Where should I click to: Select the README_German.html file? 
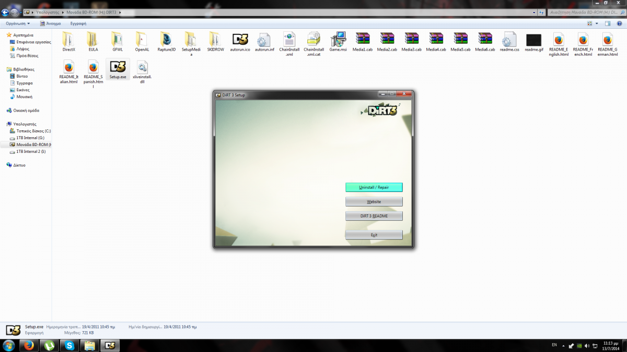[608, 44]
